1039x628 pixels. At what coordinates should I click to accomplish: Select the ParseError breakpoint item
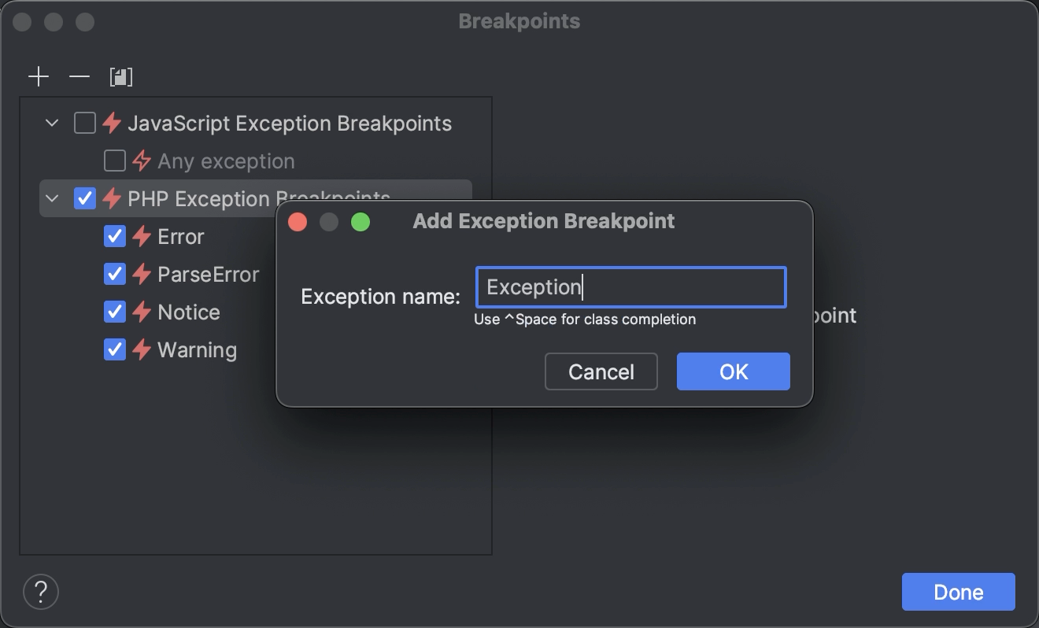(208, 275)
